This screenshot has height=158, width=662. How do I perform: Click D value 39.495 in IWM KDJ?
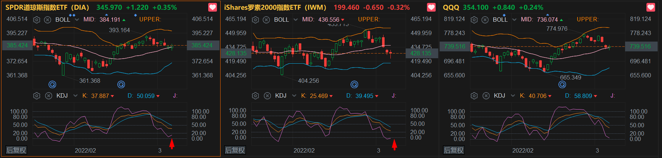(x=364, y=96)
